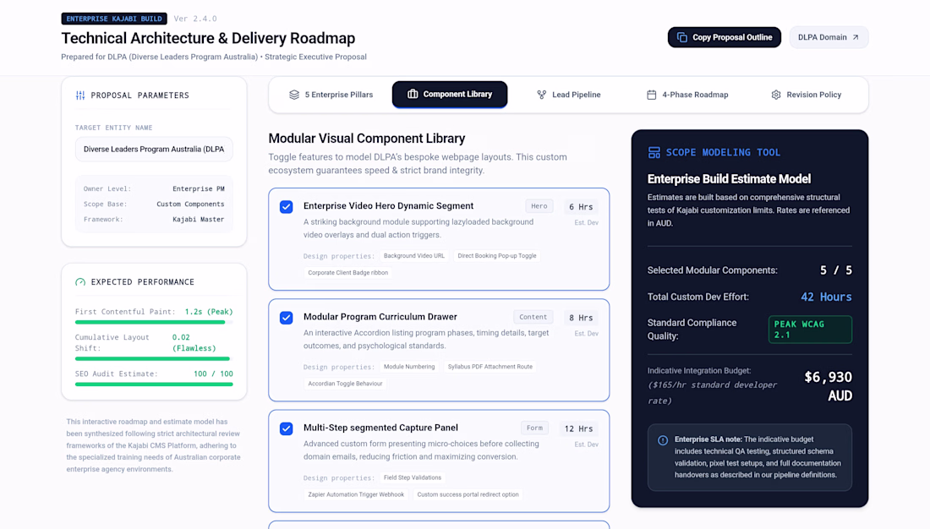
Task: Uncheck Modular Program Curriculum Drawer
Action: pyautogui.click(x=286, y=318)
